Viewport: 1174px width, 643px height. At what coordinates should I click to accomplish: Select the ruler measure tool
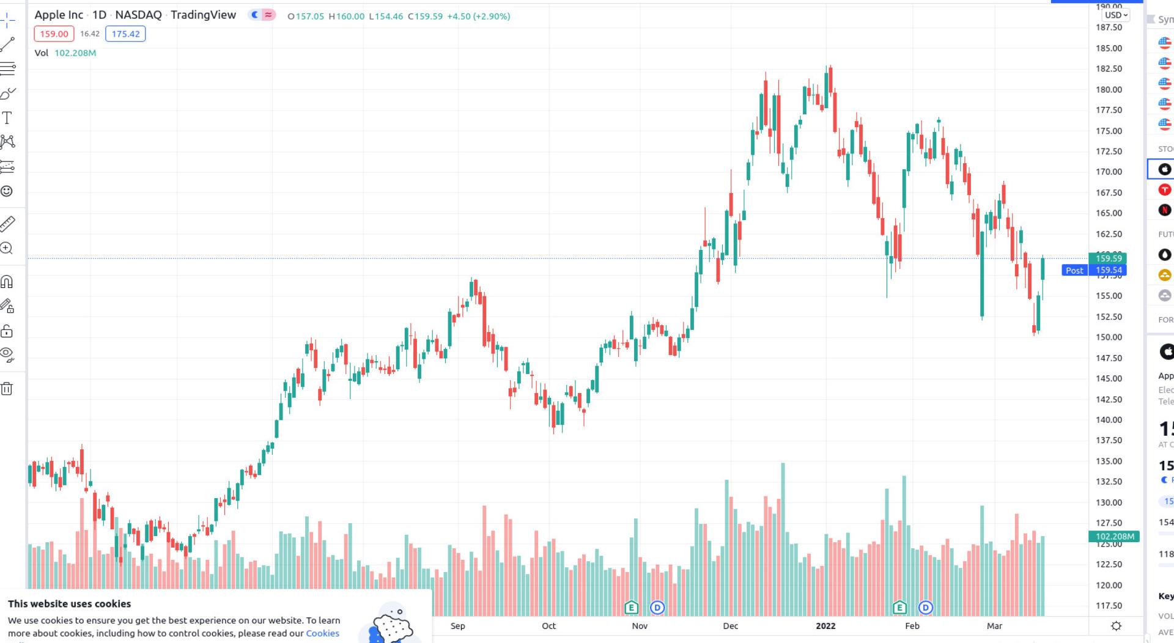(x=7, y=224)
